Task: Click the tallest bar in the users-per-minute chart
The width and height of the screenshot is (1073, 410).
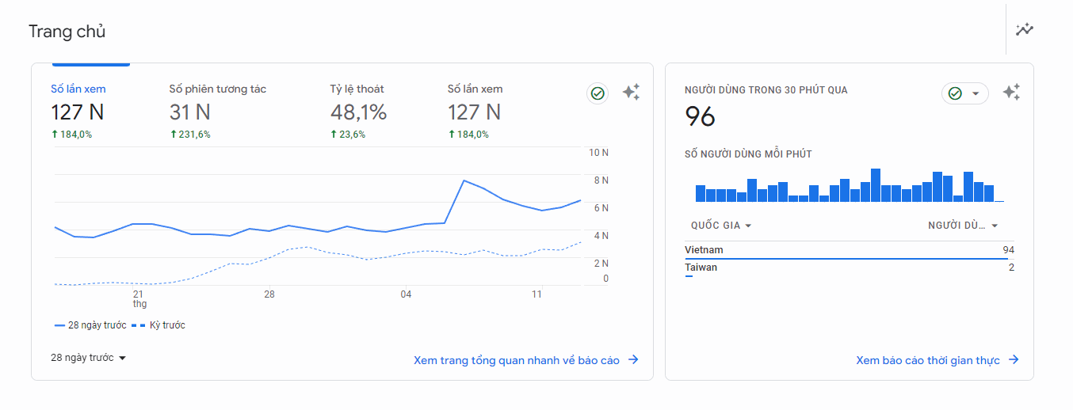Action: (876, 185)
